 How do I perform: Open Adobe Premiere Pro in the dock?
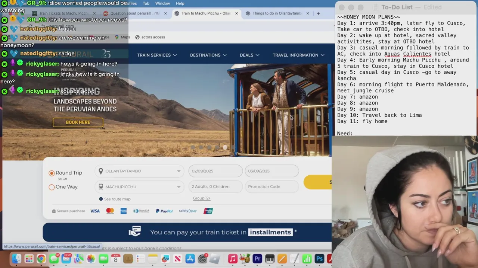pyautogui.click(x=257, y=259)
